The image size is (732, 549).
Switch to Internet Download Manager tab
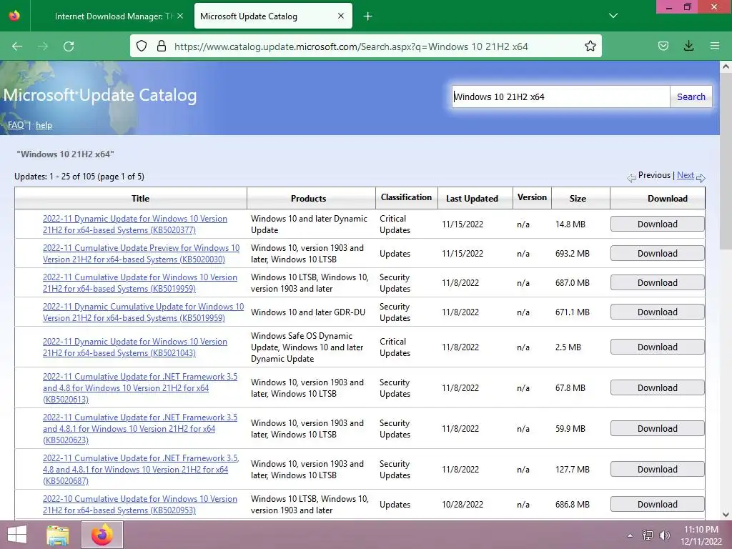pos(112,16)
